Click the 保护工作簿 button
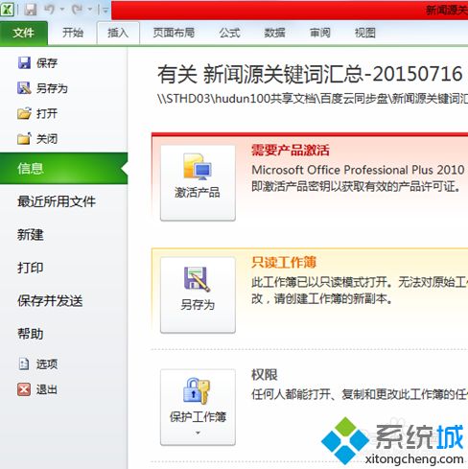 click(198, 407)
